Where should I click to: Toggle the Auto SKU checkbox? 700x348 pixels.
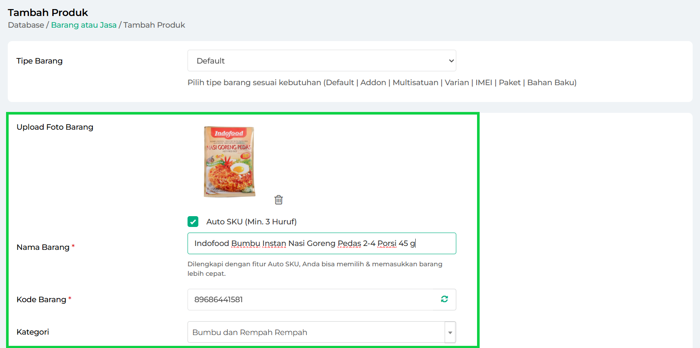(193, 222)
